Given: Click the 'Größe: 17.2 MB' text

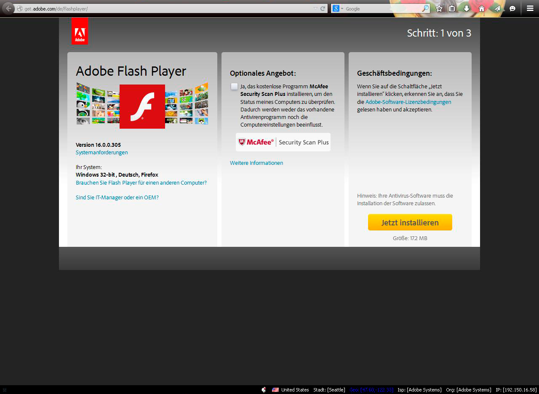Looking at the screenshot, I should (x=410, y=238).
